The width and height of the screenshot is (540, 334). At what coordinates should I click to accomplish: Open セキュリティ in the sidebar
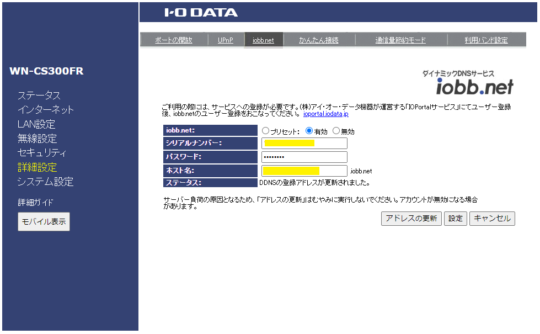(x=42, y=153)
